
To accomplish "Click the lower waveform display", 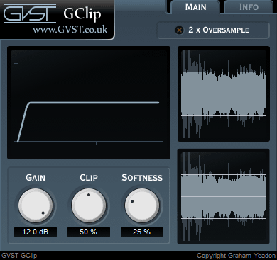I will coord(224,196).
